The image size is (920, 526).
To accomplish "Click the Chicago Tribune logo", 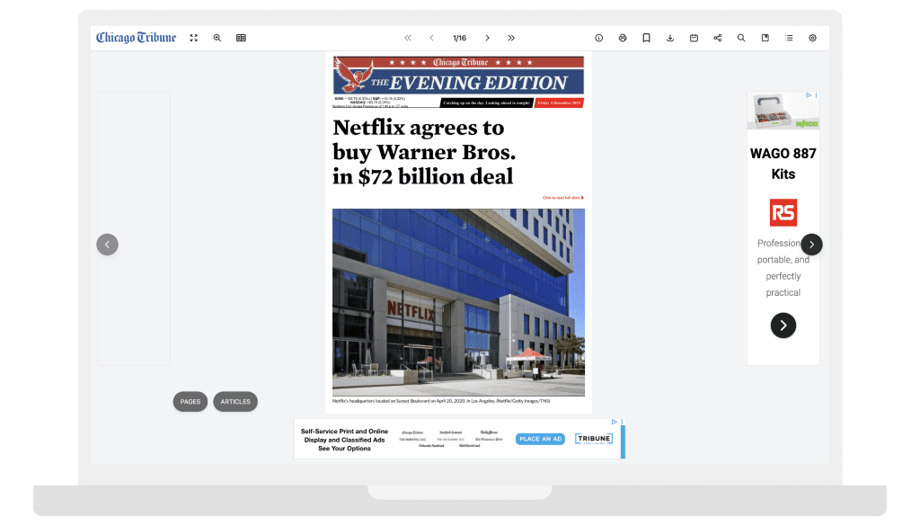I will pos(137,38).
